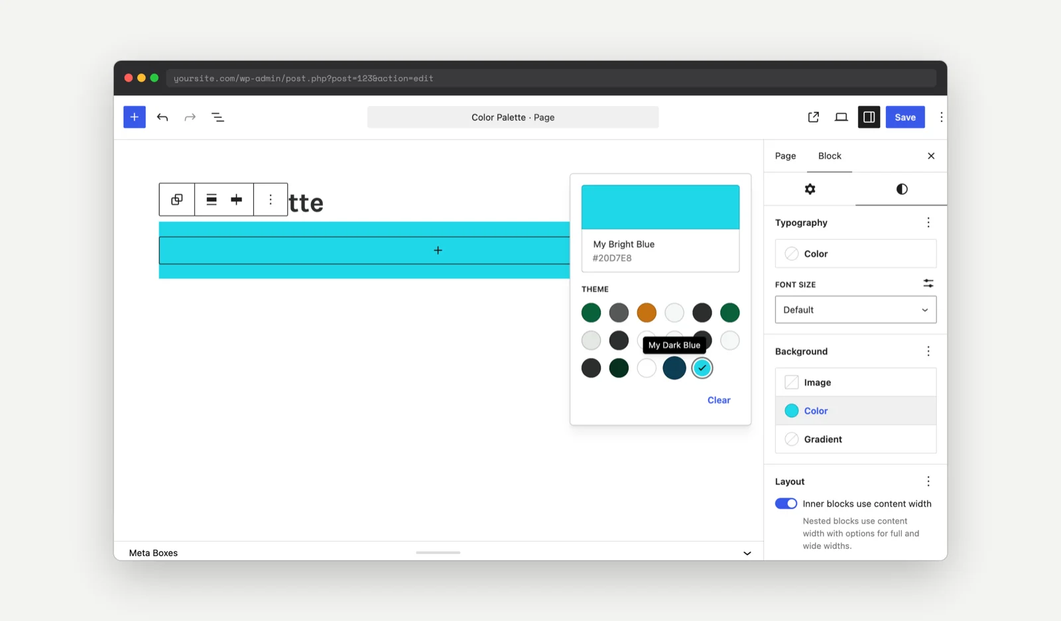Open the editor Options kebab menu
The image size is (1061, 621).
(941, 117)
